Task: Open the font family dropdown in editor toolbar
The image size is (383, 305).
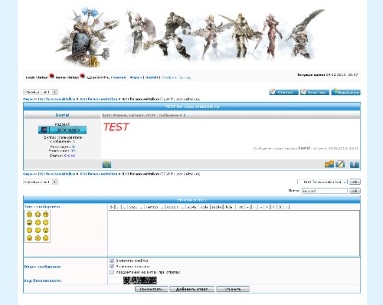Action: (x=155, y=207)
